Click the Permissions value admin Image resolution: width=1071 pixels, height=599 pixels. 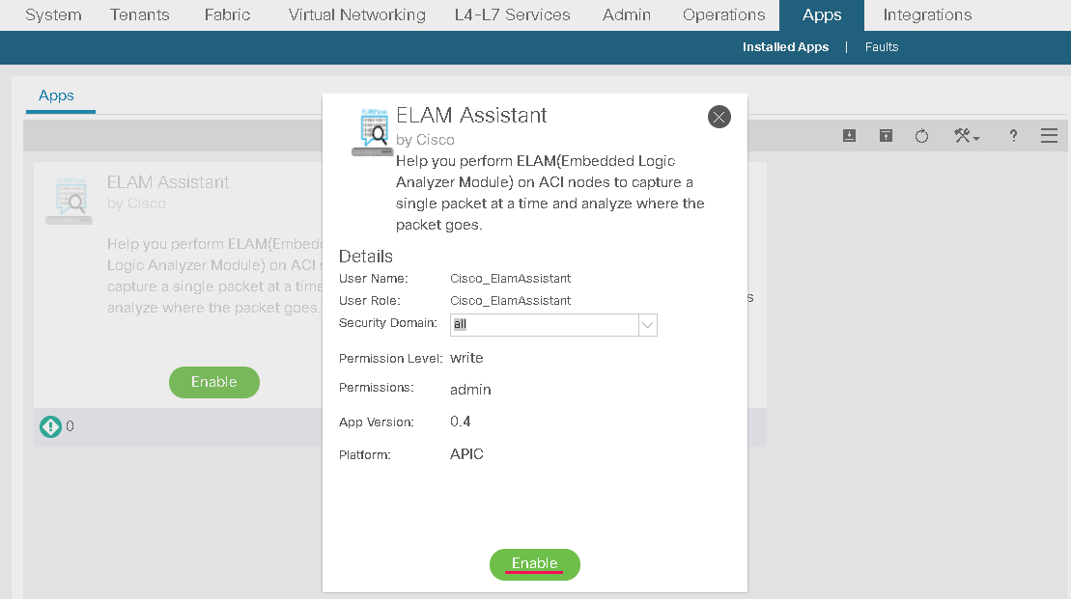click(x=470, y=390)
